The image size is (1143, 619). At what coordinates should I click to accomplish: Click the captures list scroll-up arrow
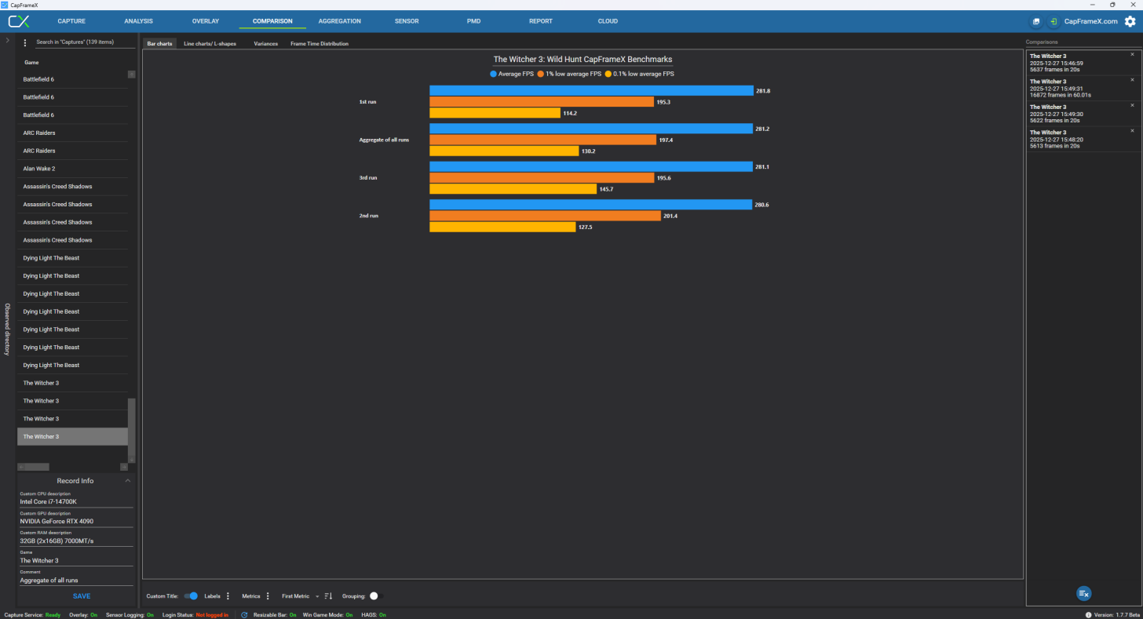(131, 75)
